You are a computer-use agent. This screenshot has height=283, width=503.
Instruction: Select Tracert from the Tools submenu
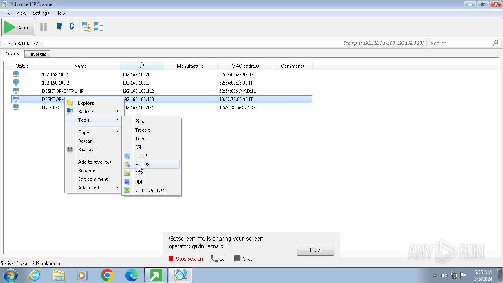tap(151, 130)
